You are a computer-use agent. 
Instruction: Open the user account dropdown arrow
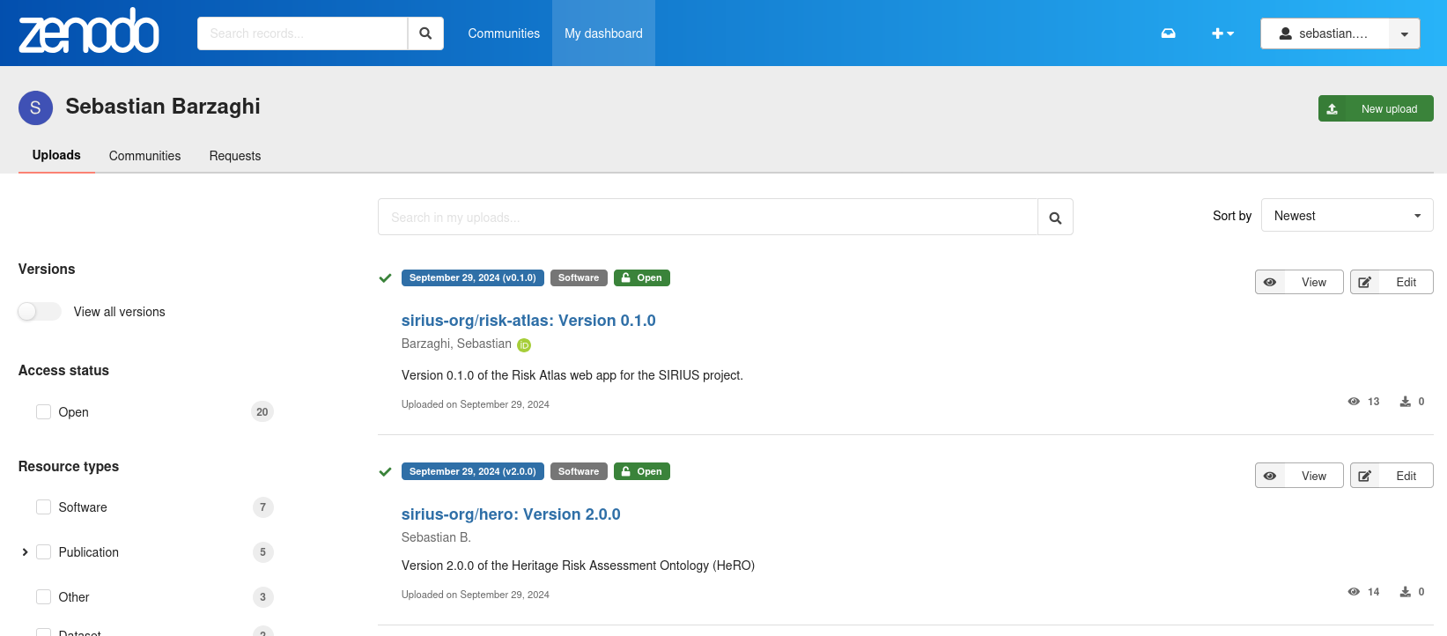point(1404,33)
